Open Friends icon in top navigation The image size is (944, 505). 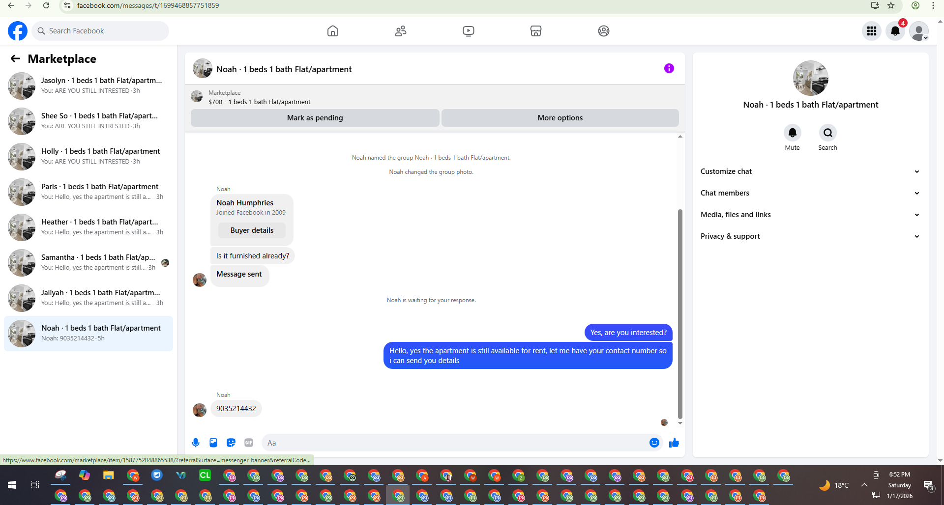(x=401, y=31)
